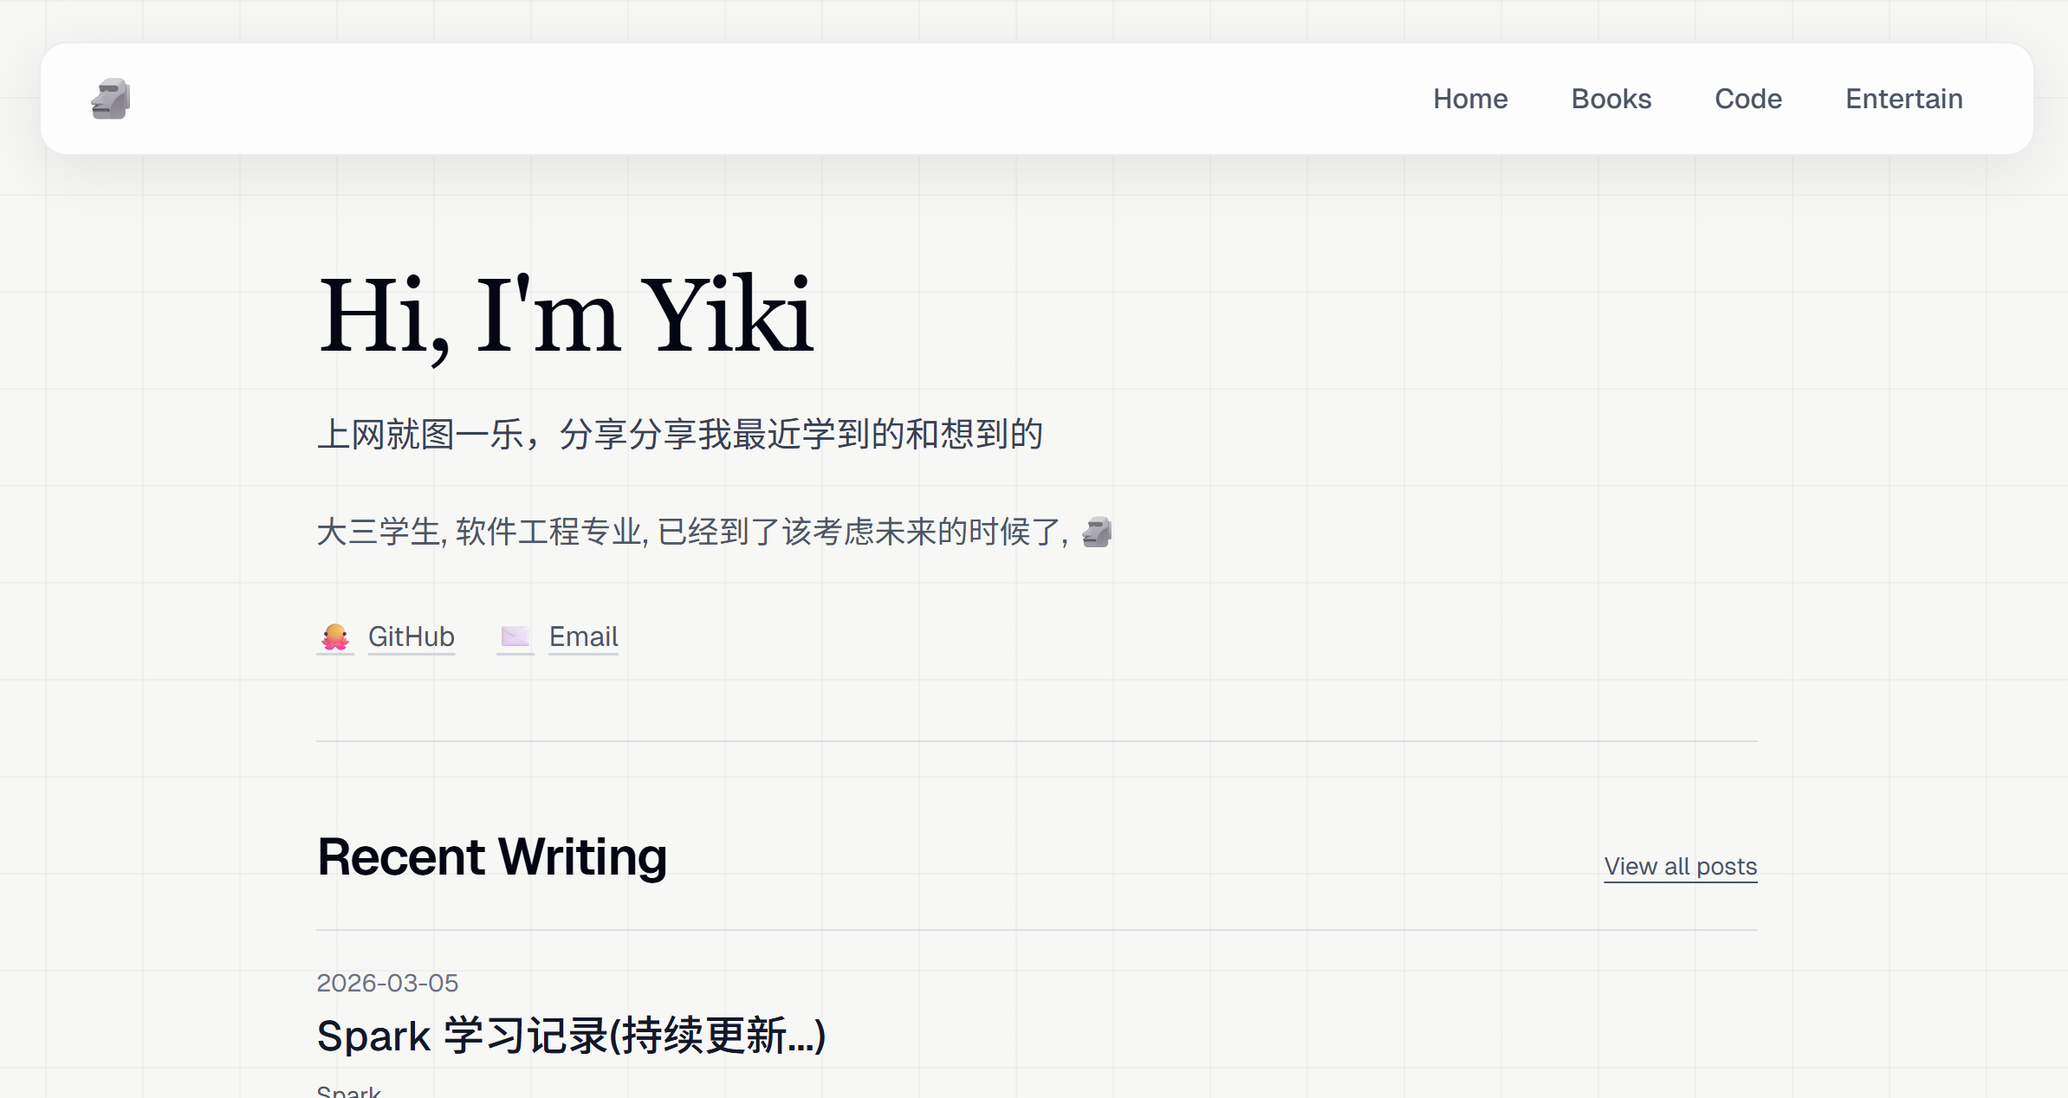The width and height of the screenshot is (2068, 1098).
Task: Go to the Home page
Action: pyautogui.click(x=1470, y=99)
